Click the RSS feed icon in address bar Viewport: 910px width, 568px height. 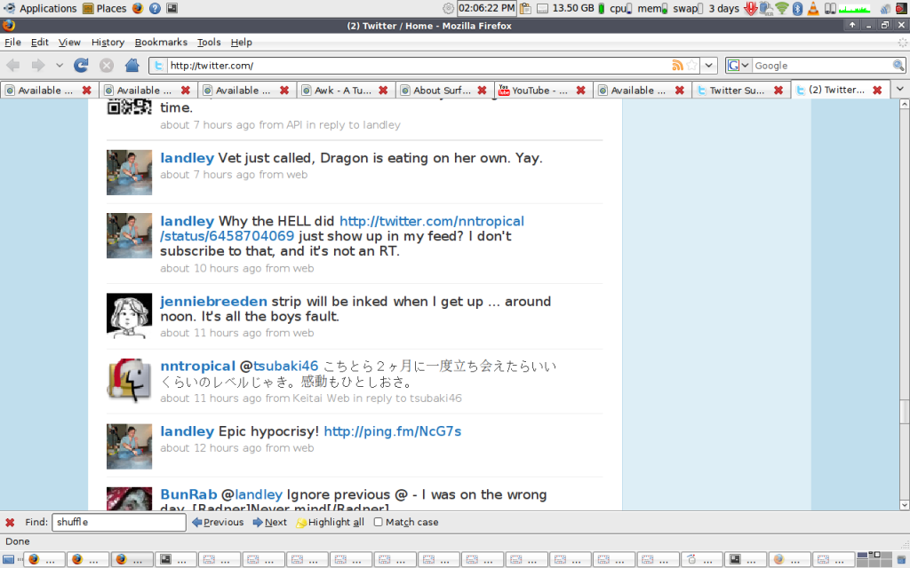click(x=678, y=66)
